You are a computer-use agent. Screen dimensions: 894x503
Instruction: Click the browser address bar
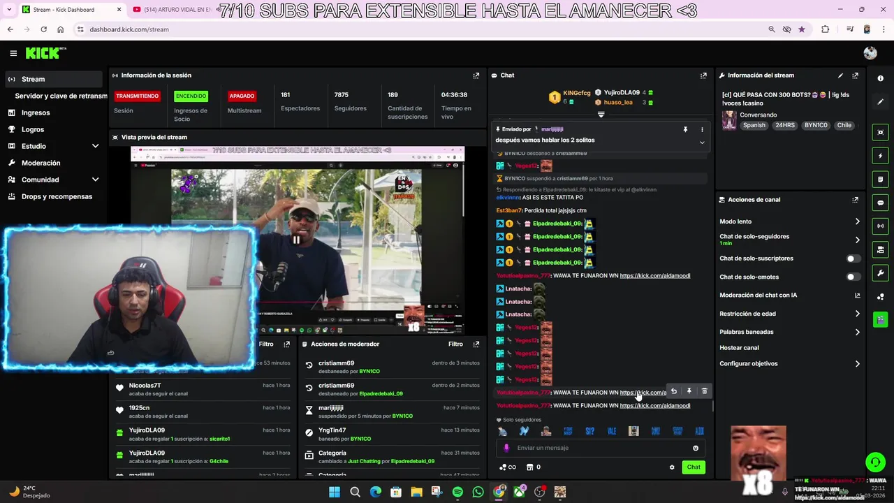419,29
